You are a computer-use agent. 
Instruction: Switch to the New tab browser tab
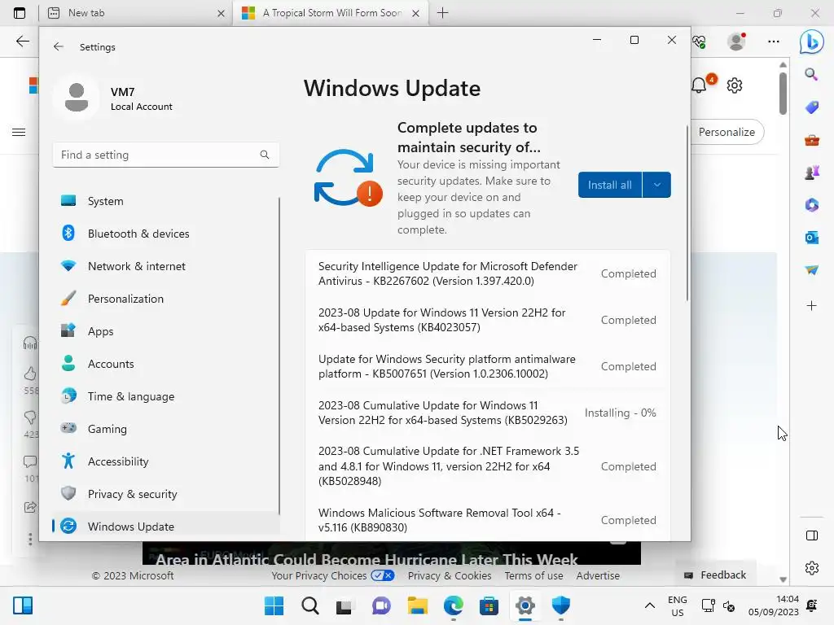[x=136, y=13]
